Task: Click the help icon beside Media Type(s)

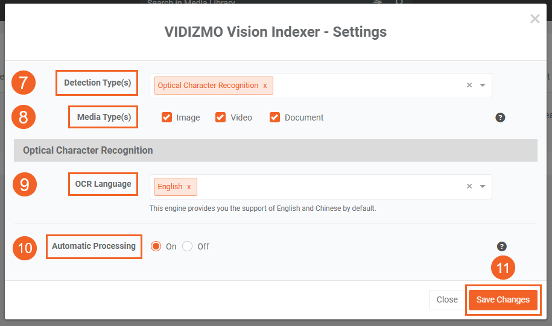Action: point(500,118)
